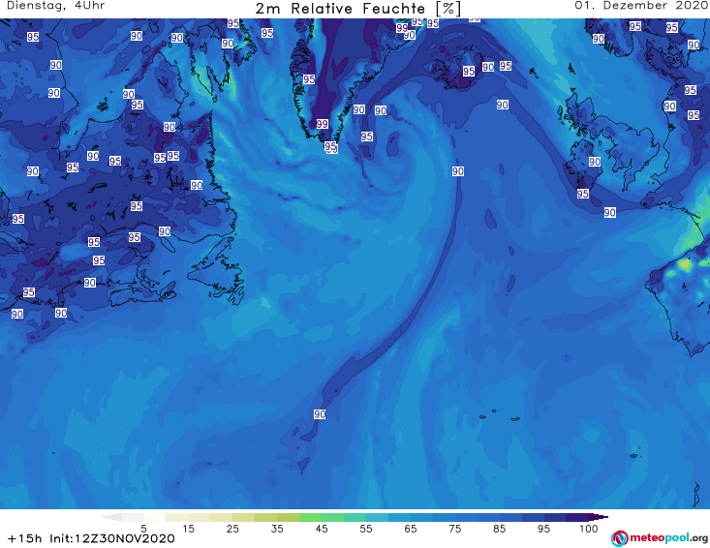Image resolution: width=710 pixels, height=548 pixels.
Task: Click the '45' label on the color scale
Action: pyautogui.click(x=322, y=529)
